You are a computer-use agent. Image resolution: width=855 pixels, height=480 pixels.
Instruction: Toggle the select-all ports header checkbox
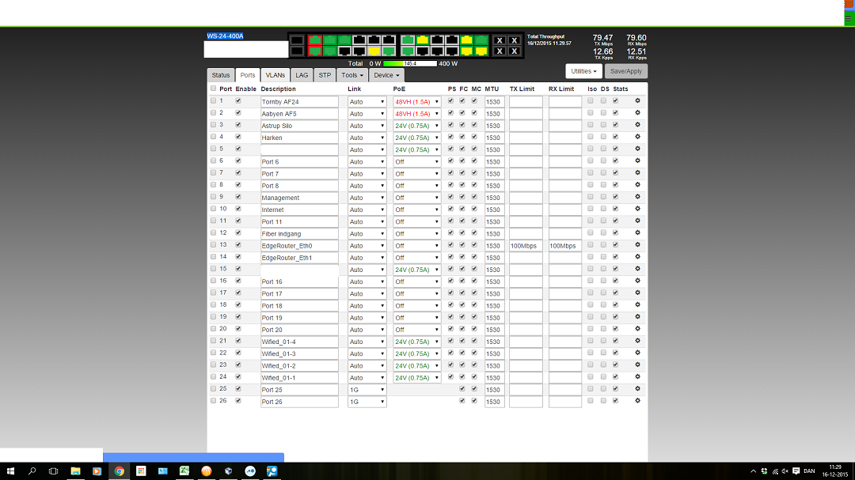point(213,89)
